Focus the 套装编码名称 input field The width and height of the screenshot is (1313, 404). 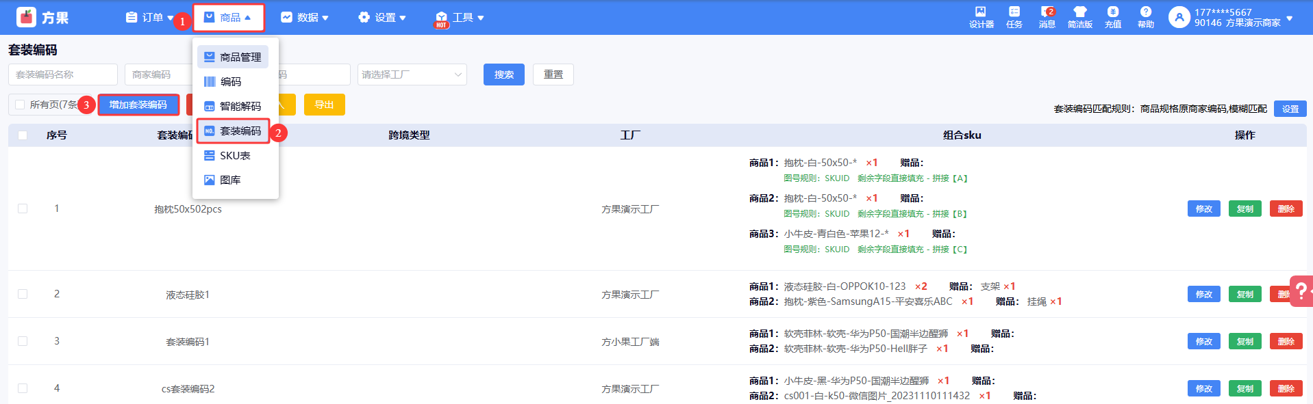click(x=63, y=75)
